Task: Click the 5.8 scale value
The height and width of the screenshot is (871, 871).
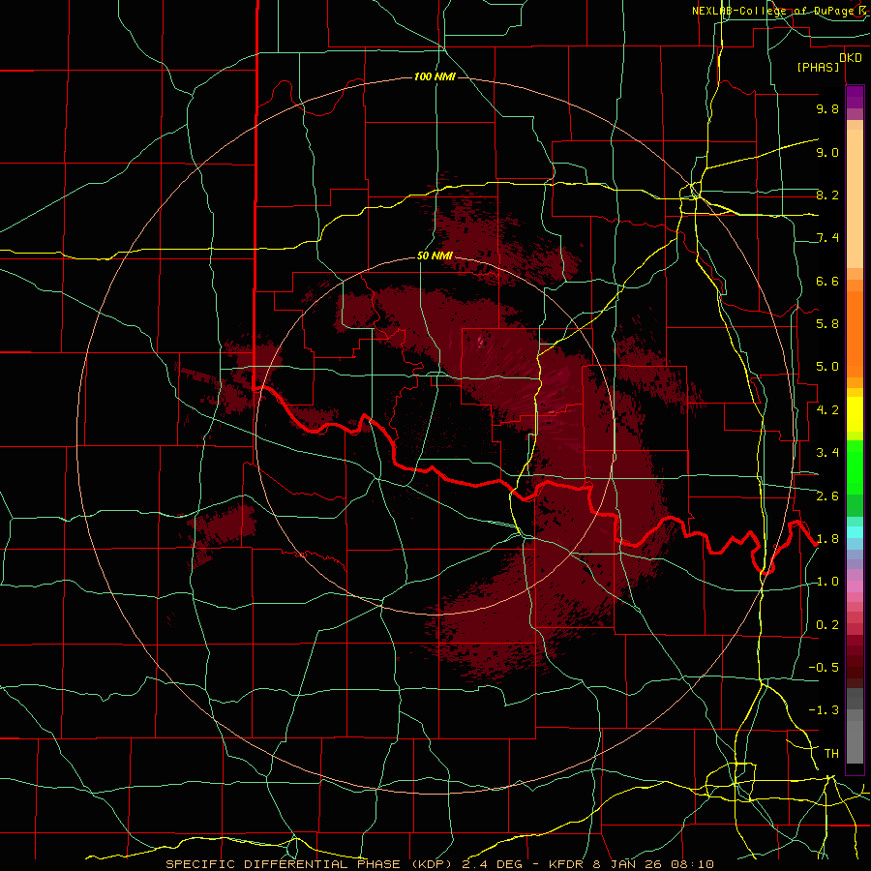Action: (x=827, y=324)
